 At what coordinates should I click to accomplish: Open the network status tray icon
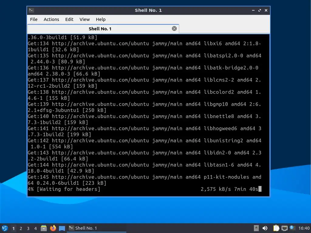(284, 228)
